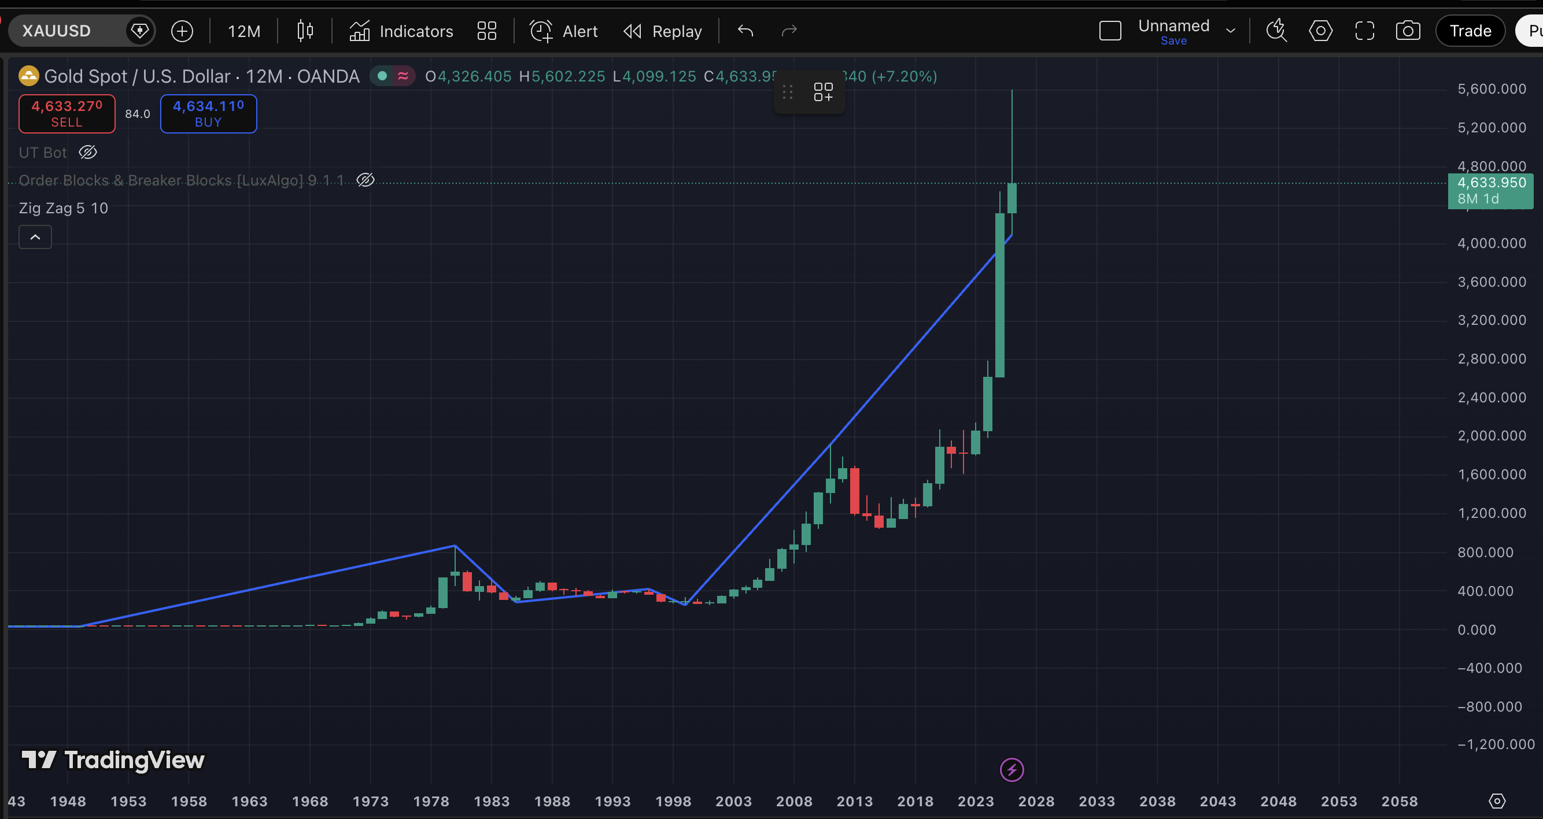Click the 4,634.110 BUY button
This screenshot has height=819, width=1543.
click(208, 114)
